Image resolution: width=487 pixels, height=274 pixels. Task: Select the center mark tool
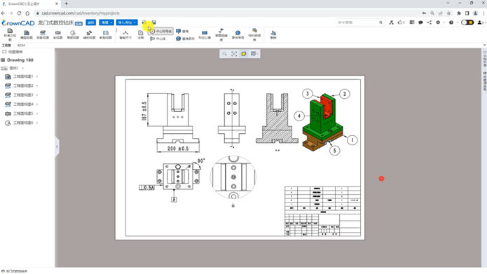161,32
